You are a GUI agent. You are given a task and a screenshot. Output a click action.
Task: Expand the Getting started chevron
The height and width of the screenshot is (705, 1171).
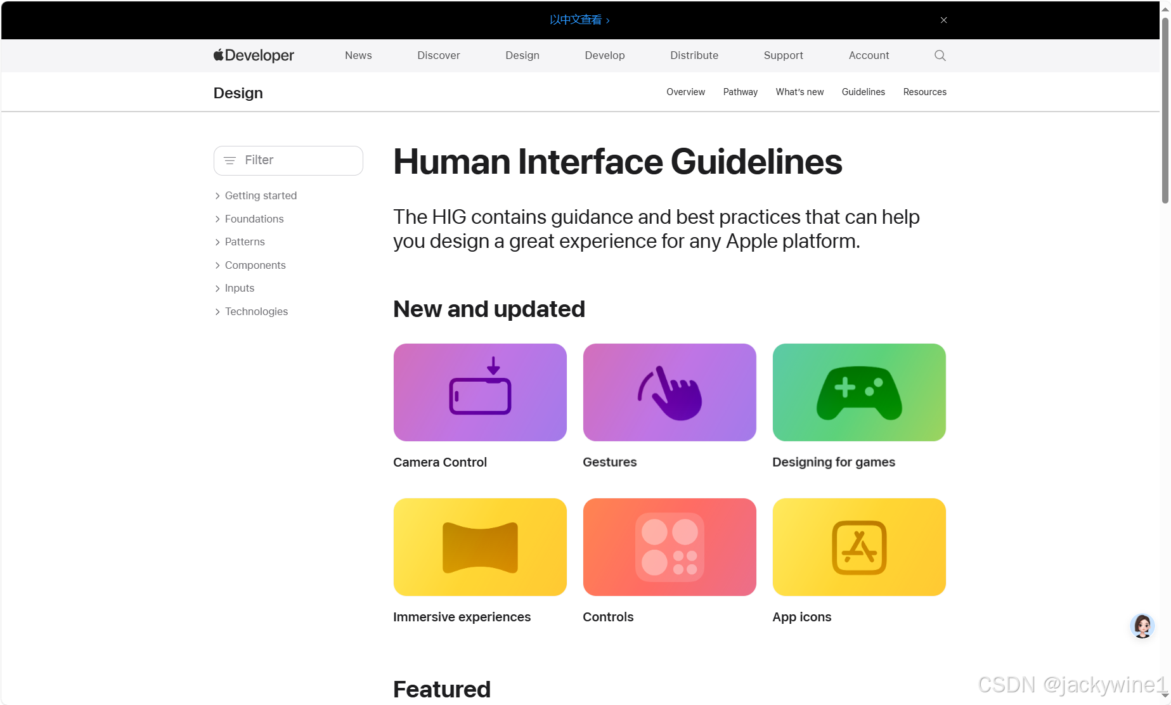coord(217,196)
